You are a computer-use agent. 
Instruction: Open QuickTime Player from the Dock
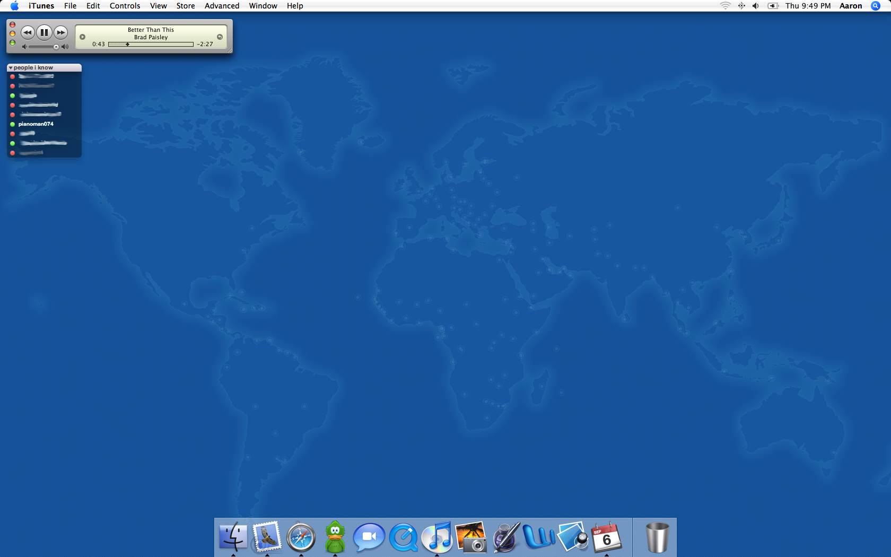403,538
